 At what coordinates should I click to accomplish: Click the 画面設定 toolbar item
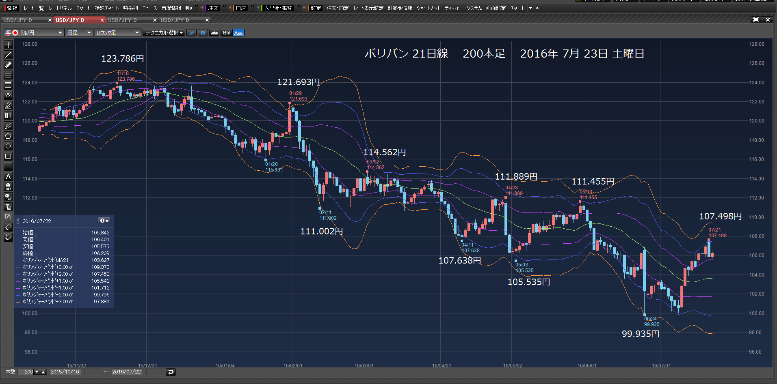(x=496, y=8)
